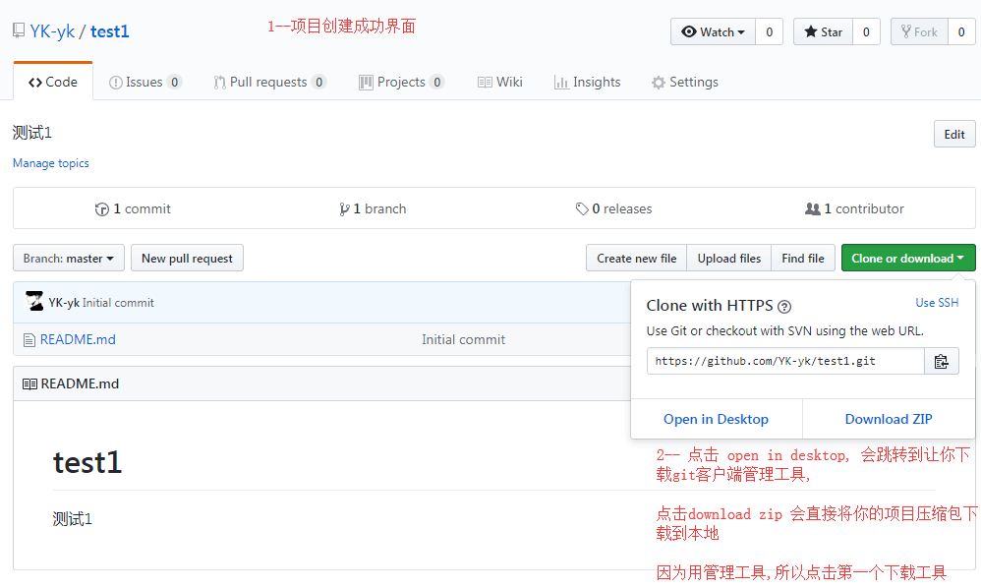The height and width of the screenshot is (588, 981).
Task: Click the New pull request button
Action: point(187,258)
